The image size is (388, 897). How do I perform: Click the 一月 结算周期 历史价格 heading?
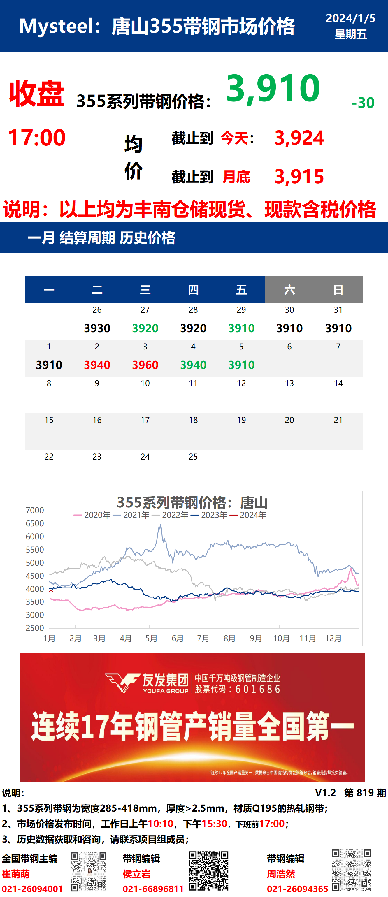coord(101,238)
